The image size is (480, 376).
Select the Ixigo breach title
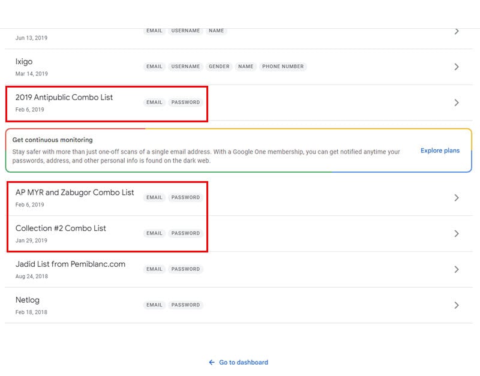pyautogui.click(x=24, y=62)
